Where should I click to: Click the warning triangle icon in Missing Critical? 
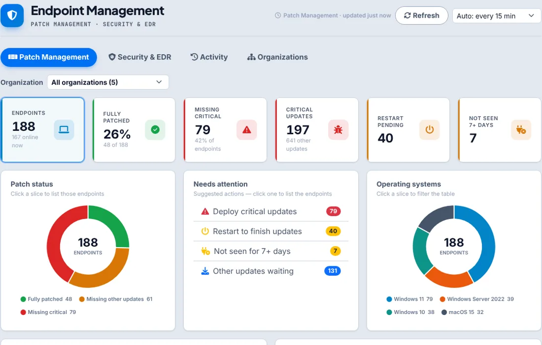pyautogui.click(x=246, y=130)
